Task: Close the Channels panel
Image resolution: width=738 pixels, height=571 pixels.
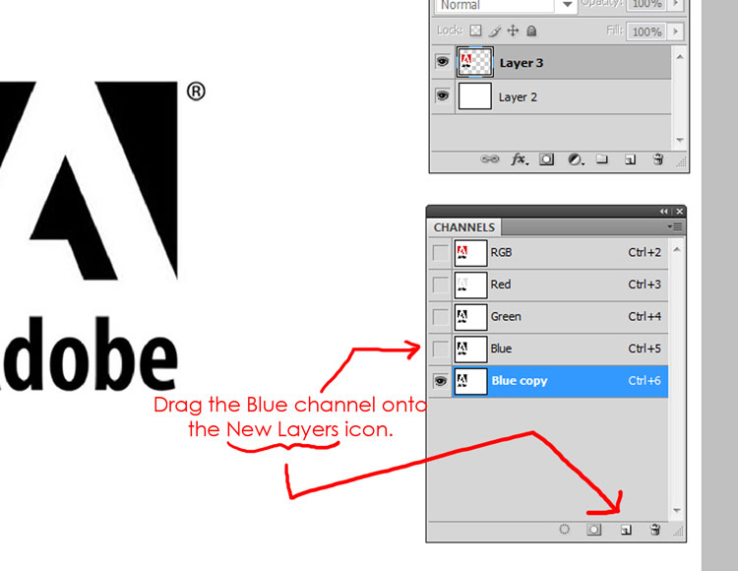Action: (680, 212)
